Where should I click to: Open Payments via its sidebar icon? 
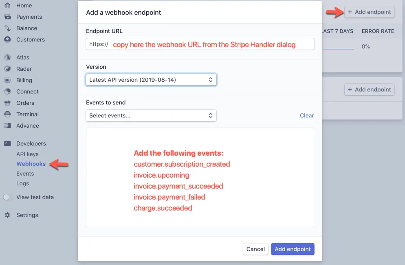tap(7, 17)
